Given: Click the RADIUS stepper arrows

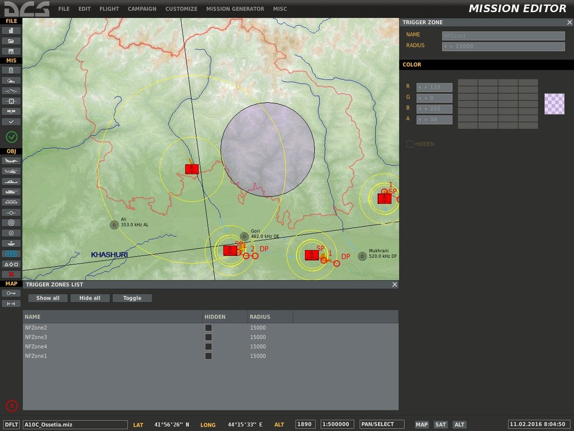Looking at the screenshot, I should coord(448,46).
